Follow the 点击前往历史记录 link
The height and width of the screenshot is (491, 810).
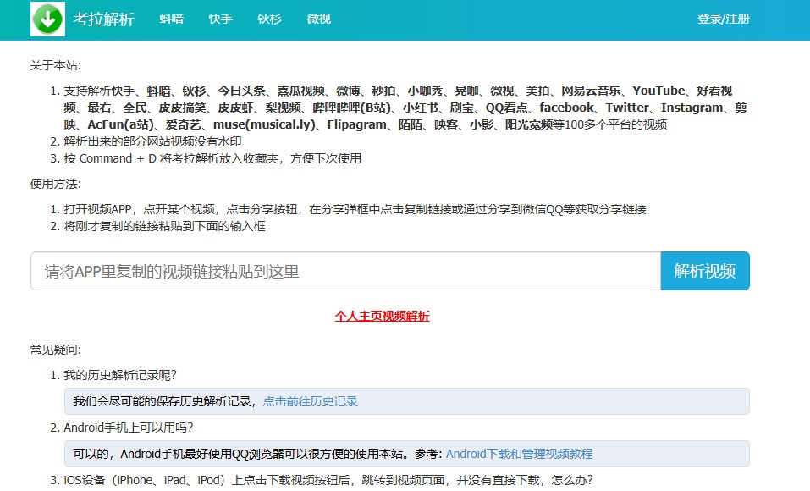[x=311, y=401]
